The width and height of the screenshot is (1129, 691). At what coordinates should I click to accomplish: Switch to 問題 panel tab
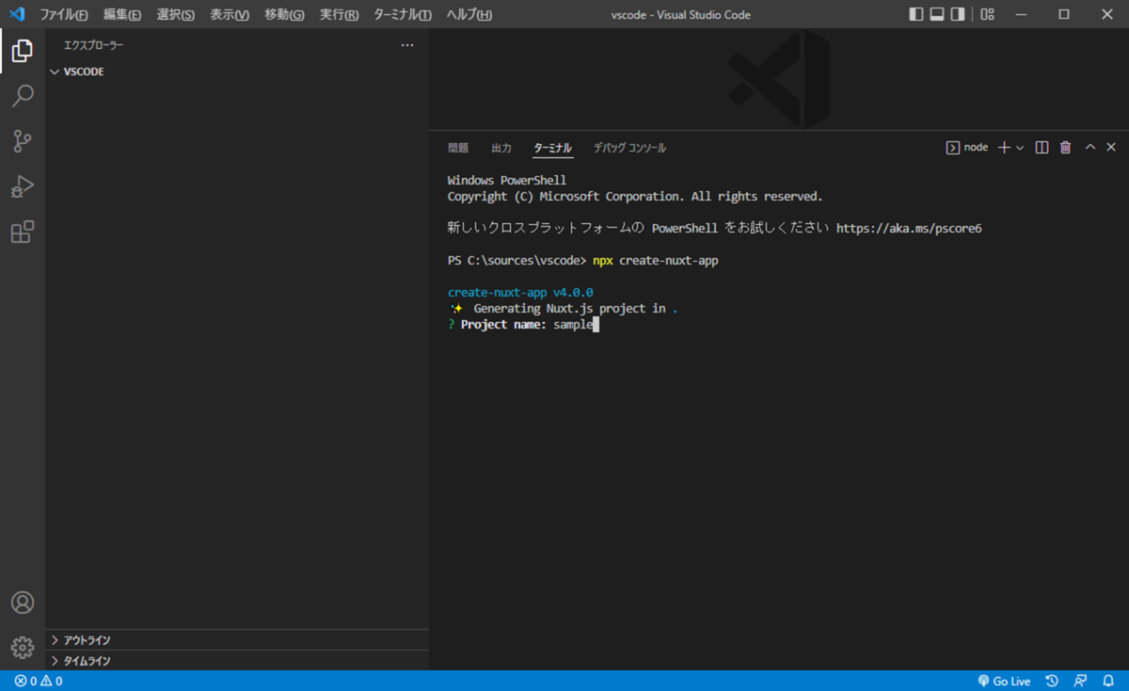click(x=458, y=148)
